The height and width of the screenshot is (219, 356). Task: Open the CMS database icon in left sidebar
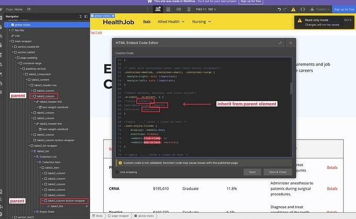tap(1, 55)
